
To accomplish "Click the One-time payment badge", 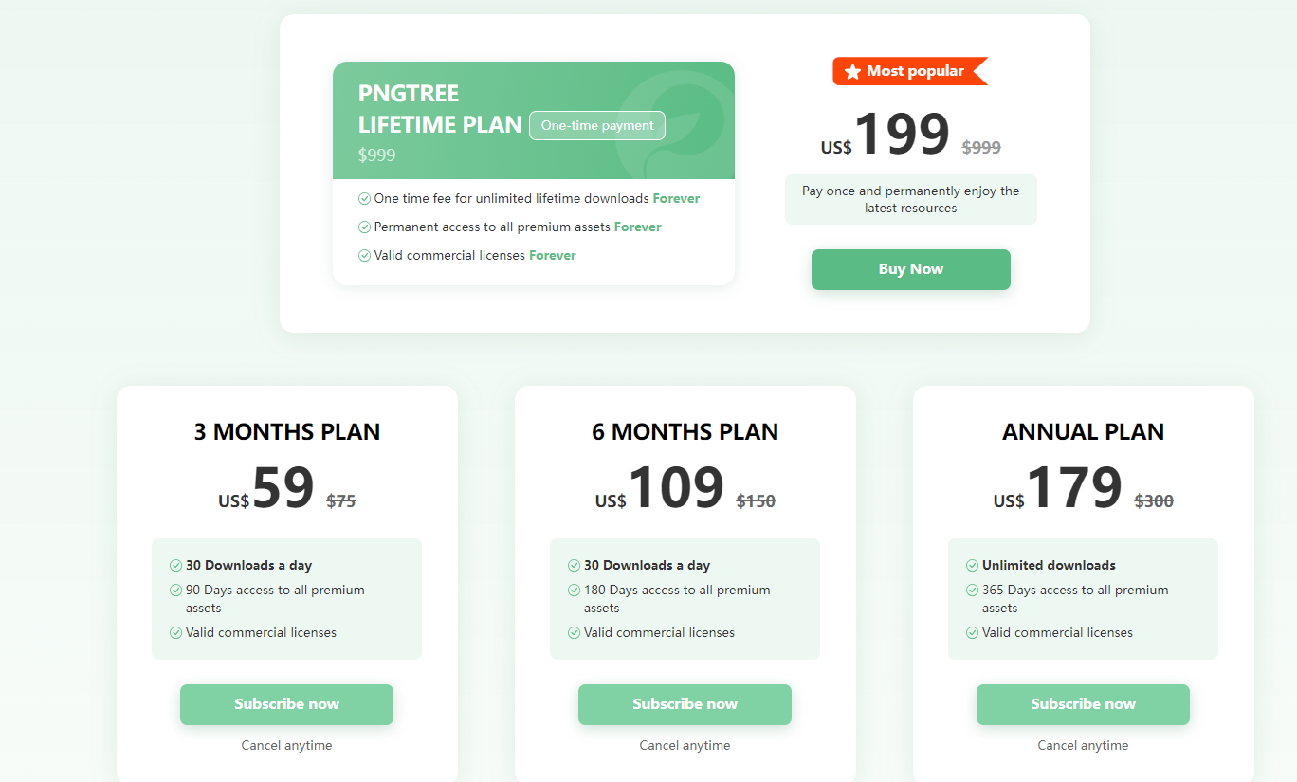I will click(597, 125).
